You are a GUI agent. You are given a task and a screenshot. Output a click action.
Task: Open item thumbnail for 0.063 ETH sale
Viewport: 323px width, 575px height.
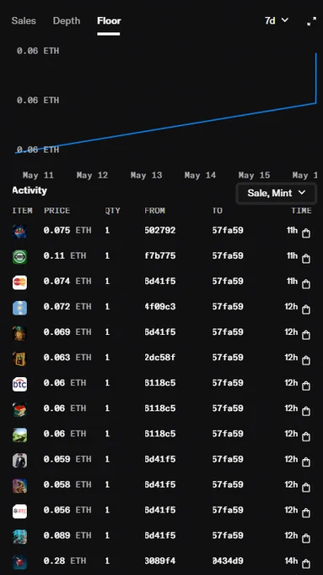(19, 359)
